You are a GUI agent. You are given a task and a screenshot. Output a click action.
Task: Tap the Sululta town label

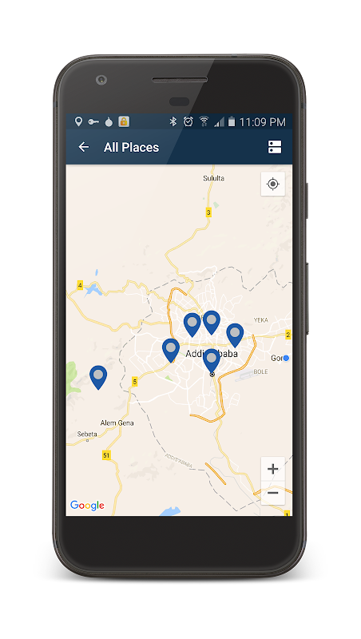[x=213, y=178]
